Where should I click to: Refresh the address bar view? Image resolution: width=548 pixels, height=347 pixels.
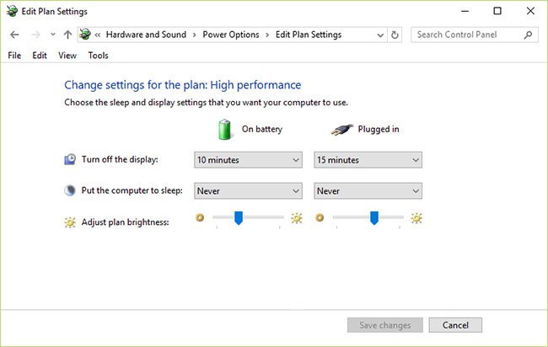(395, 35)
